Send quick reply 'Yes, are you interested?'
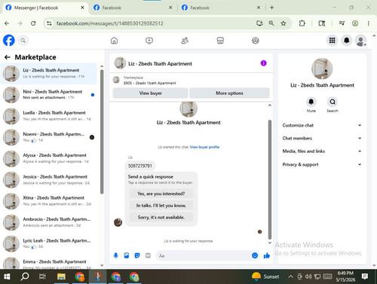The height and width of the screenshot is (284, 377). (x=161, y=194)
